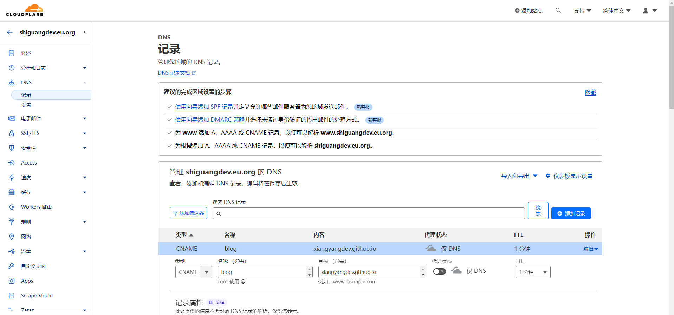
Task: Click the 安全性 shield icon
Action: [x=12, y=148]
